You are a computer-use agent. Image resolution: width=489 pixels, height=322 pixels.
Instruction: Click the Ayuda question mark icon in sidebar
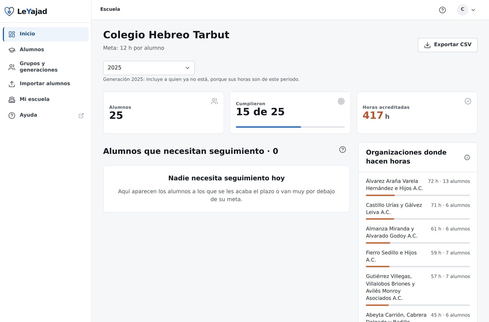[12, 115]
